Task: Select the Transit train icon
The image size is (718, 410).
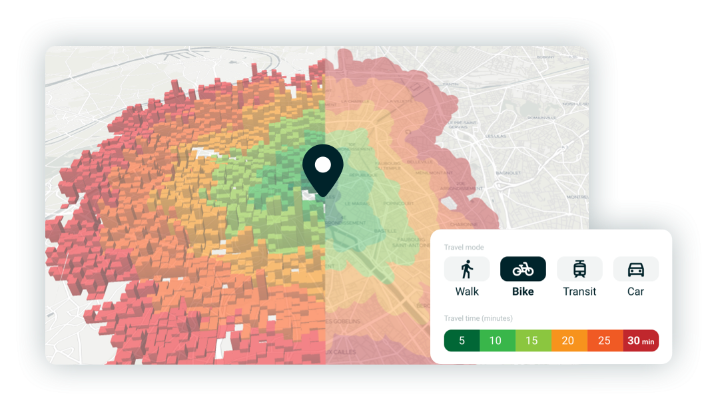Action: (579, 269)
